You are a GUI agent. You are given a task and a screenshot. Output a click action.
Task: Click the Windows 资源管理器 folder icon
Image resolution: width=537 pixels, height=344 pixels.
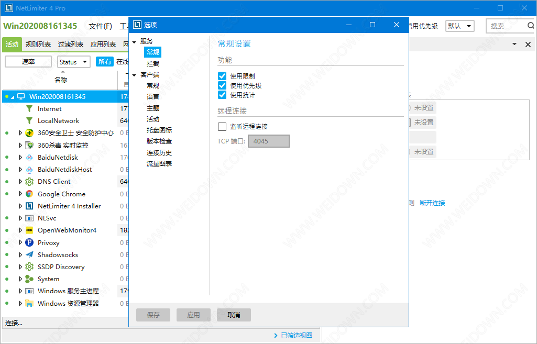pos(29,304)
